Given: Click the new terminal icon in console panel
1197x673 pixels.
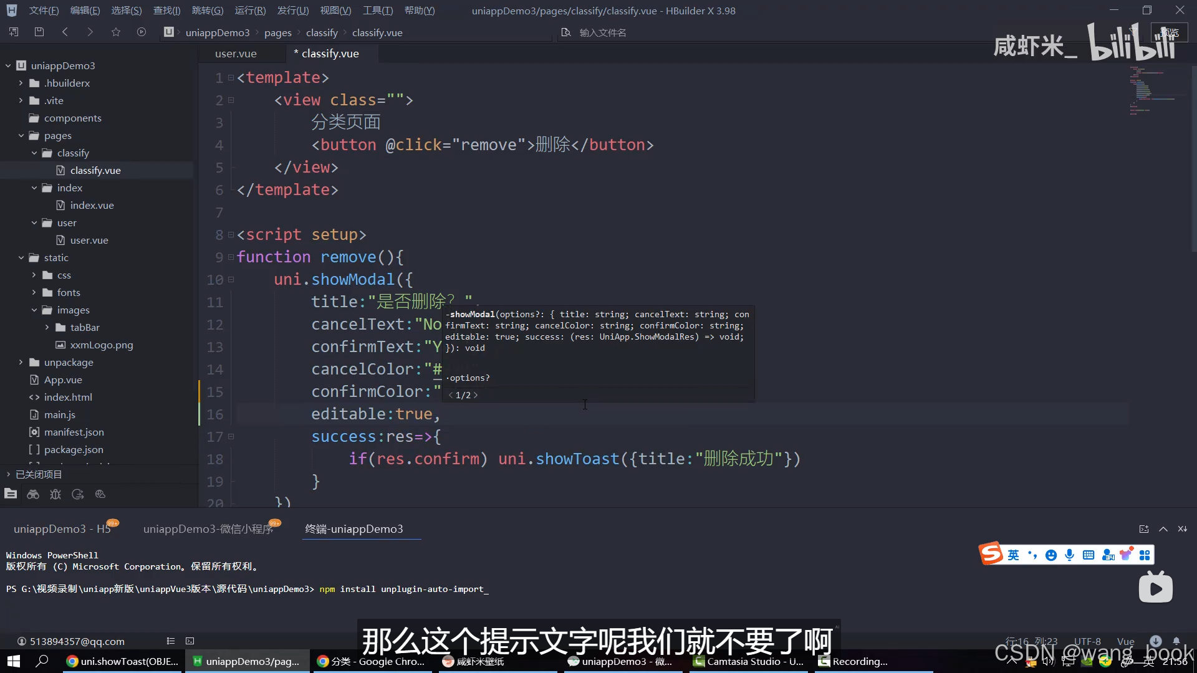Looking at the screenshot, I should coord(1144,529).
